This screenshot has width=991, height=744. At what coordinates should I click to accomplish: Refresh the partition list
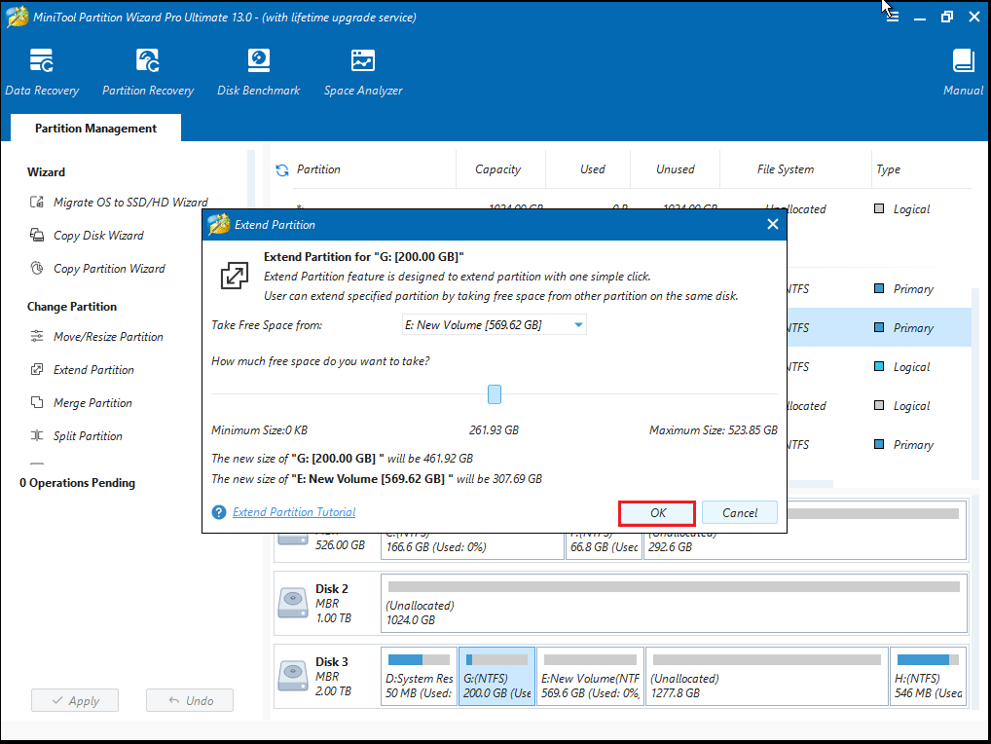point(281,168)
